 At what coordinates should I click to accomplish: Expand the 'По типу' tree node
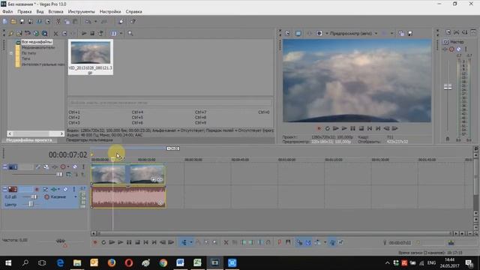(11, 53)
